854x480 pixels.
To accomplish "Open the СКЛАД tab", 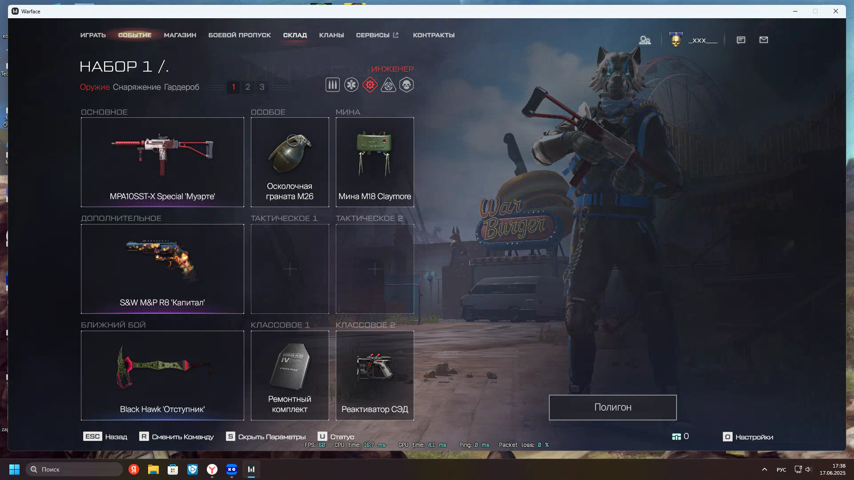I will coord(295,35).
